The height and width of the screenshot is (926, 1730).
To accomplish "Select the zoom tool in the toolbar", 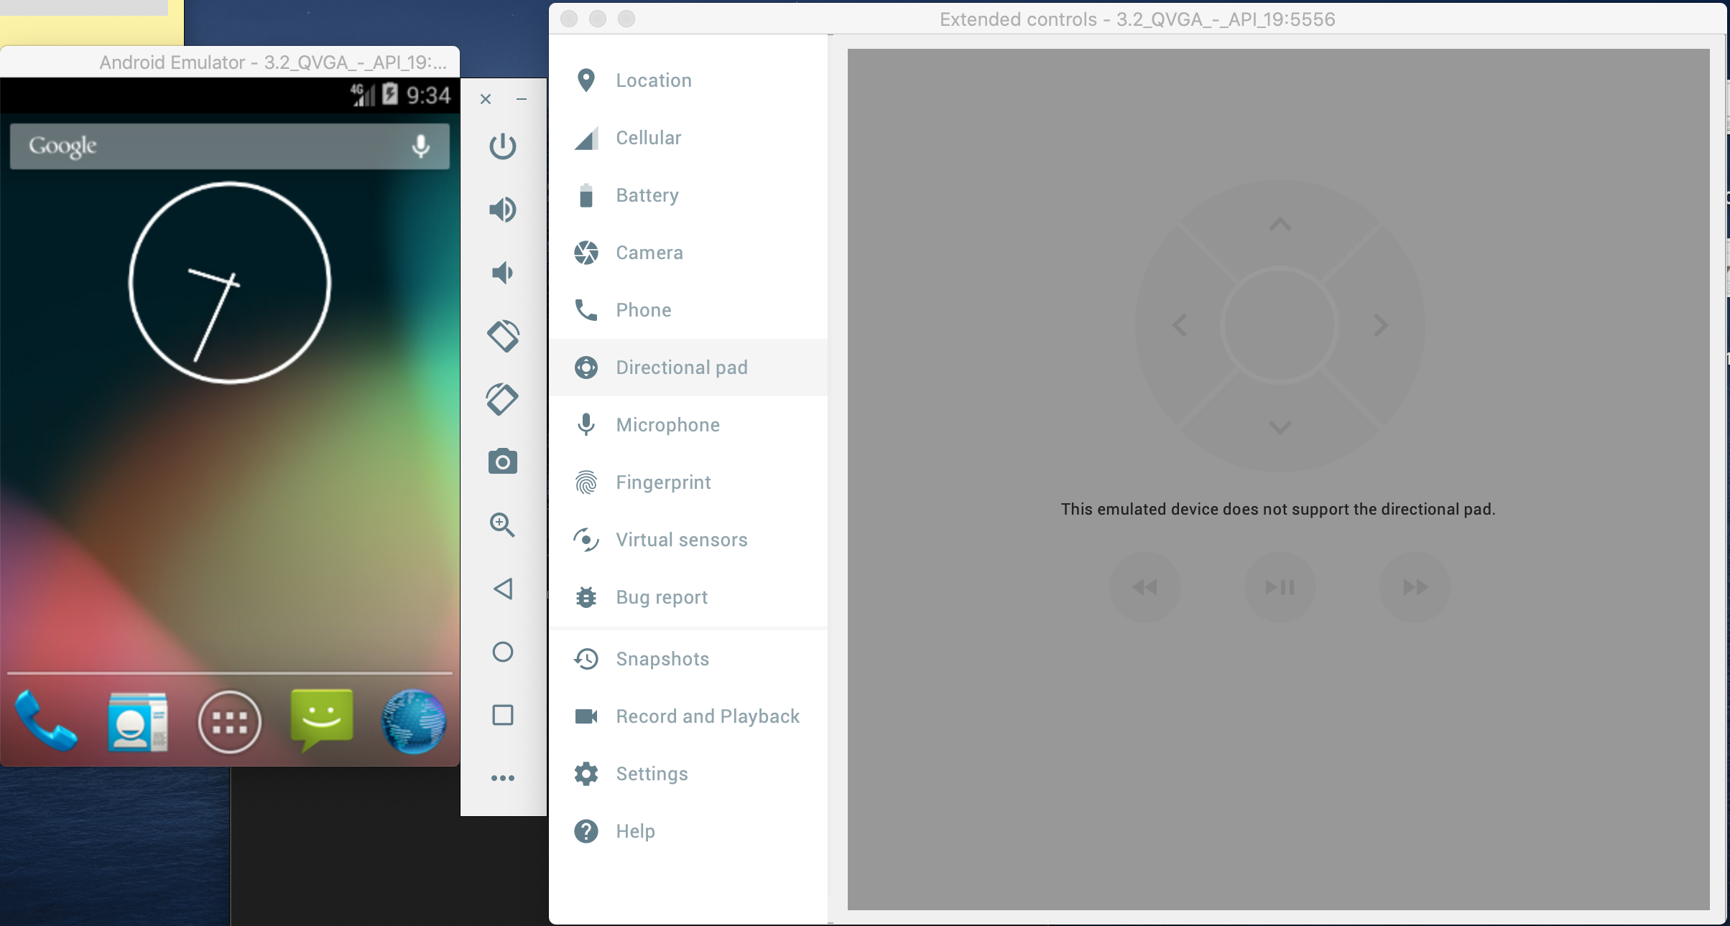I will [503, 525].
